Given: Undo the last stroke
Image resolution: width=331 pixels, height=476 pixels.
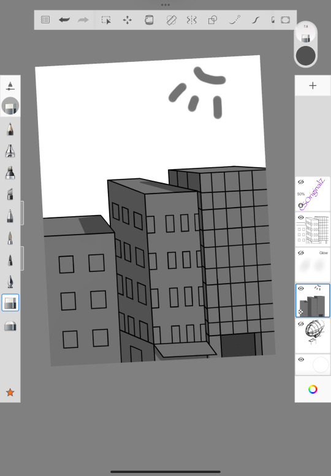Looking at the screenshot, I should click(x=64, y=20).
